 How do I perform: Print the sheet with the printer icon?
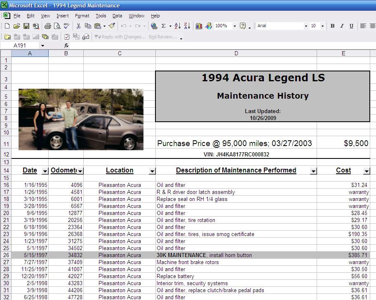tap(48, 26)
